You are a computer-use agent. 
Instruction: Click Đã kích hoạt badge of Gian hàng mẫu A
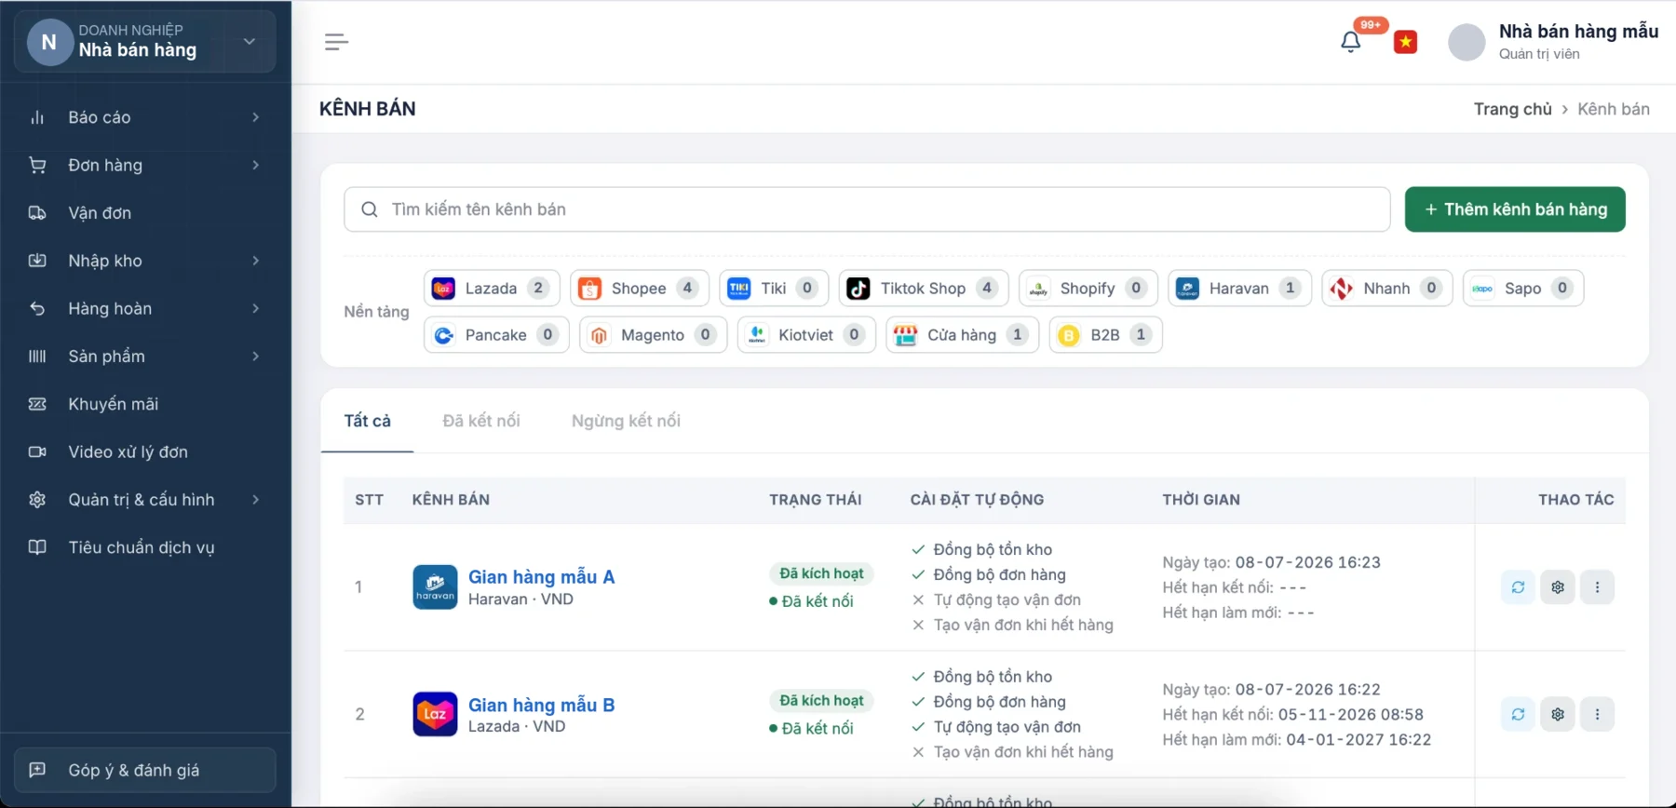pos(821,573)
